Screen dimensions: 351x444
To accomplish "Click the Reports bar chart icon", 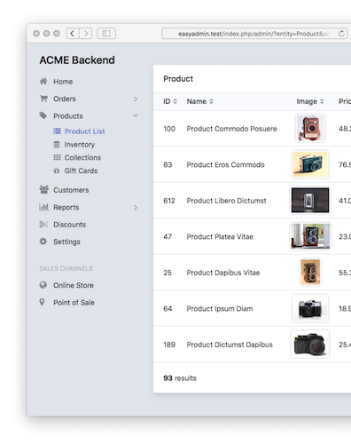I will (x=43, y=207).
